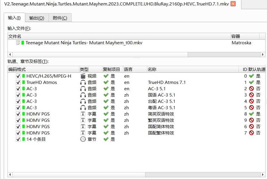
Task: Click the 复制项目 column header
Action: [x=112, y=70]
